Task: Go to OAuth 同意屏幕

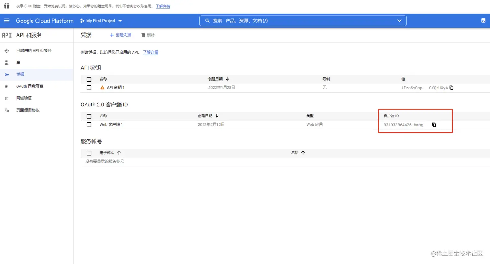Action: (30, 86)
